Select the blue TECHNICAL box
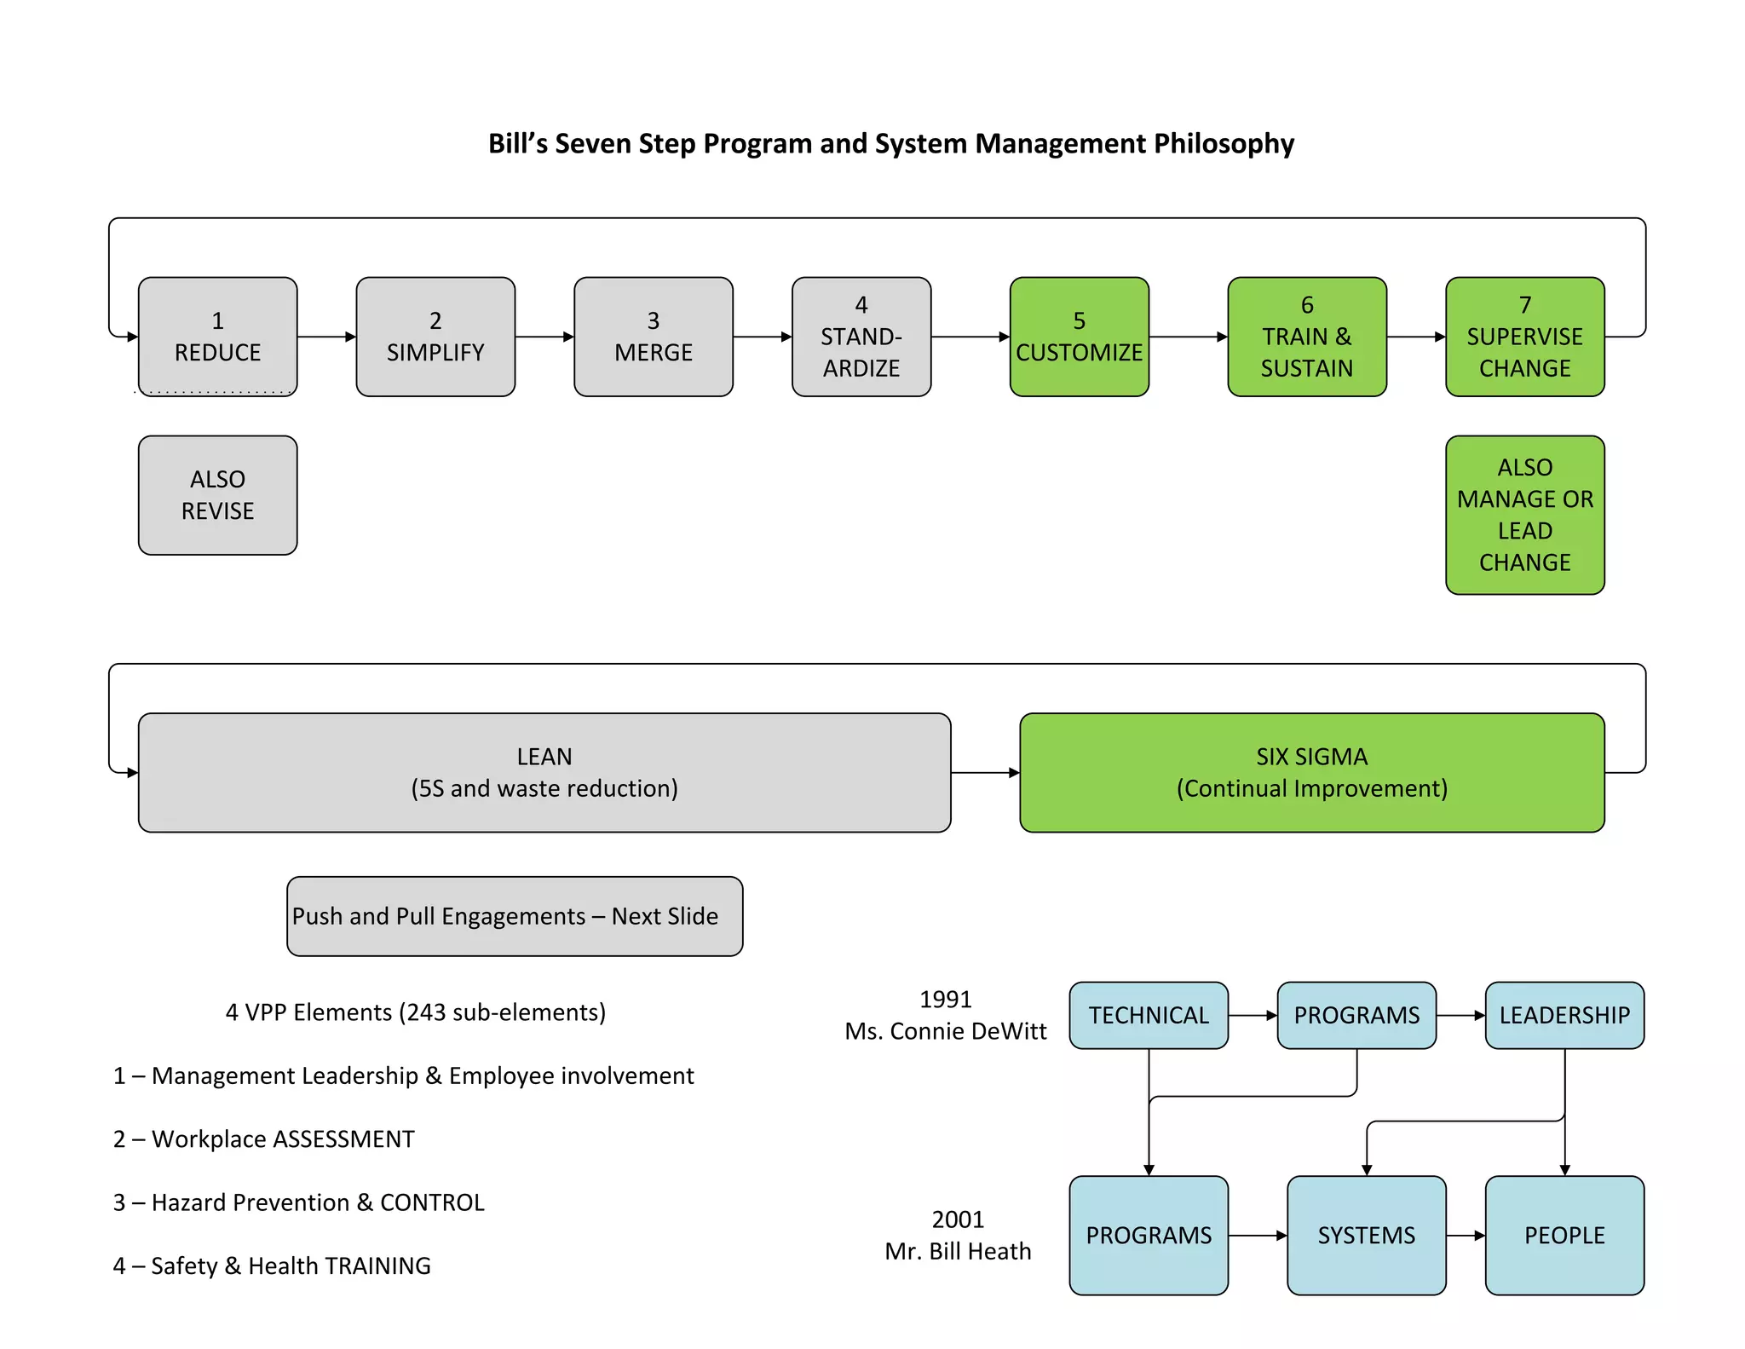This screenshot has height=1349, width=1745. point(1148,1015)
